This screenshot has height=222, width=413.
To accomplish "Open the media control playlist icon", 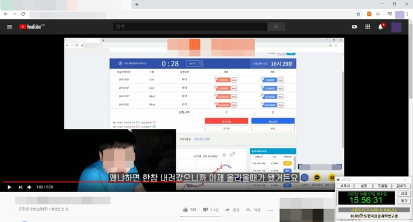I will [389, 14].
